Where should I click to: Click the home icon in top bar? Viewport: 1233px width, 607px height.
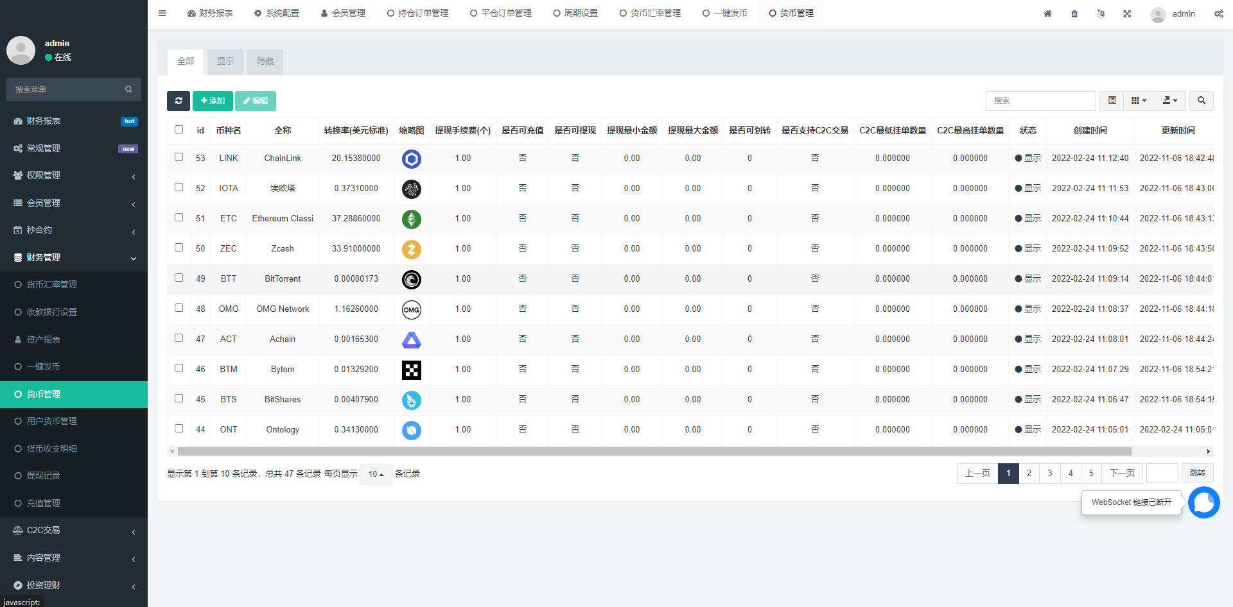[x=1047, y=13]
